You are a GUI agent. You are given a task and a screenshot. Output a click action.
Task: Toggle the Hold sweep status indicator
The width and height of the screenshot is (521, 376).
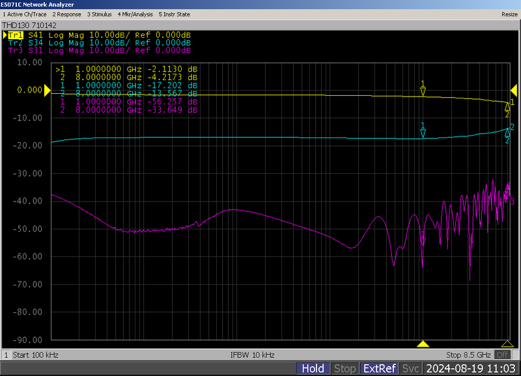click(x=313, y=369)
